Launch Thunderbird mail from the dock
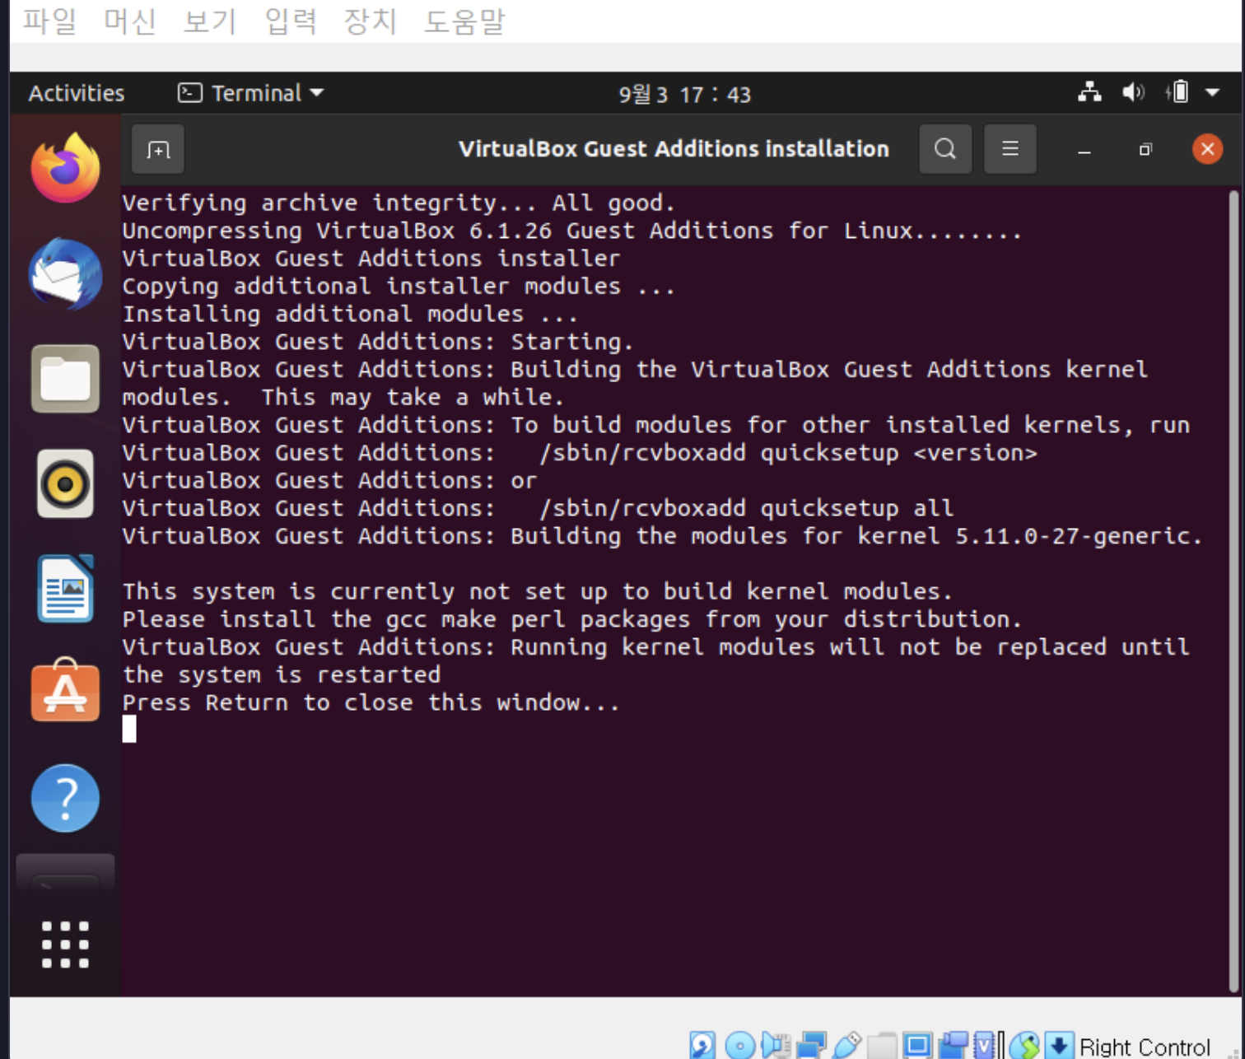This screenshot has width=1245, height=1059. [65, 274]
